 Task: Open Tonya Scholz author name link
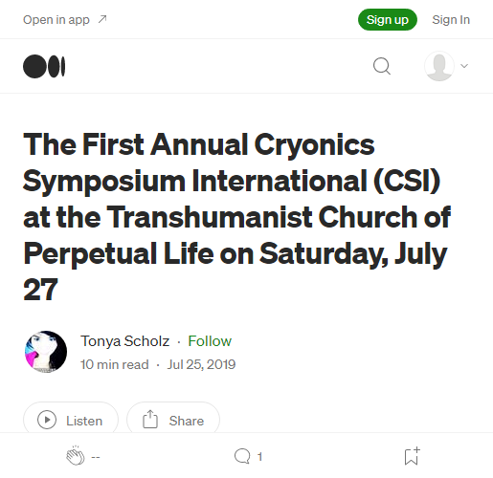pyautogui.click(x=124, y=341)
